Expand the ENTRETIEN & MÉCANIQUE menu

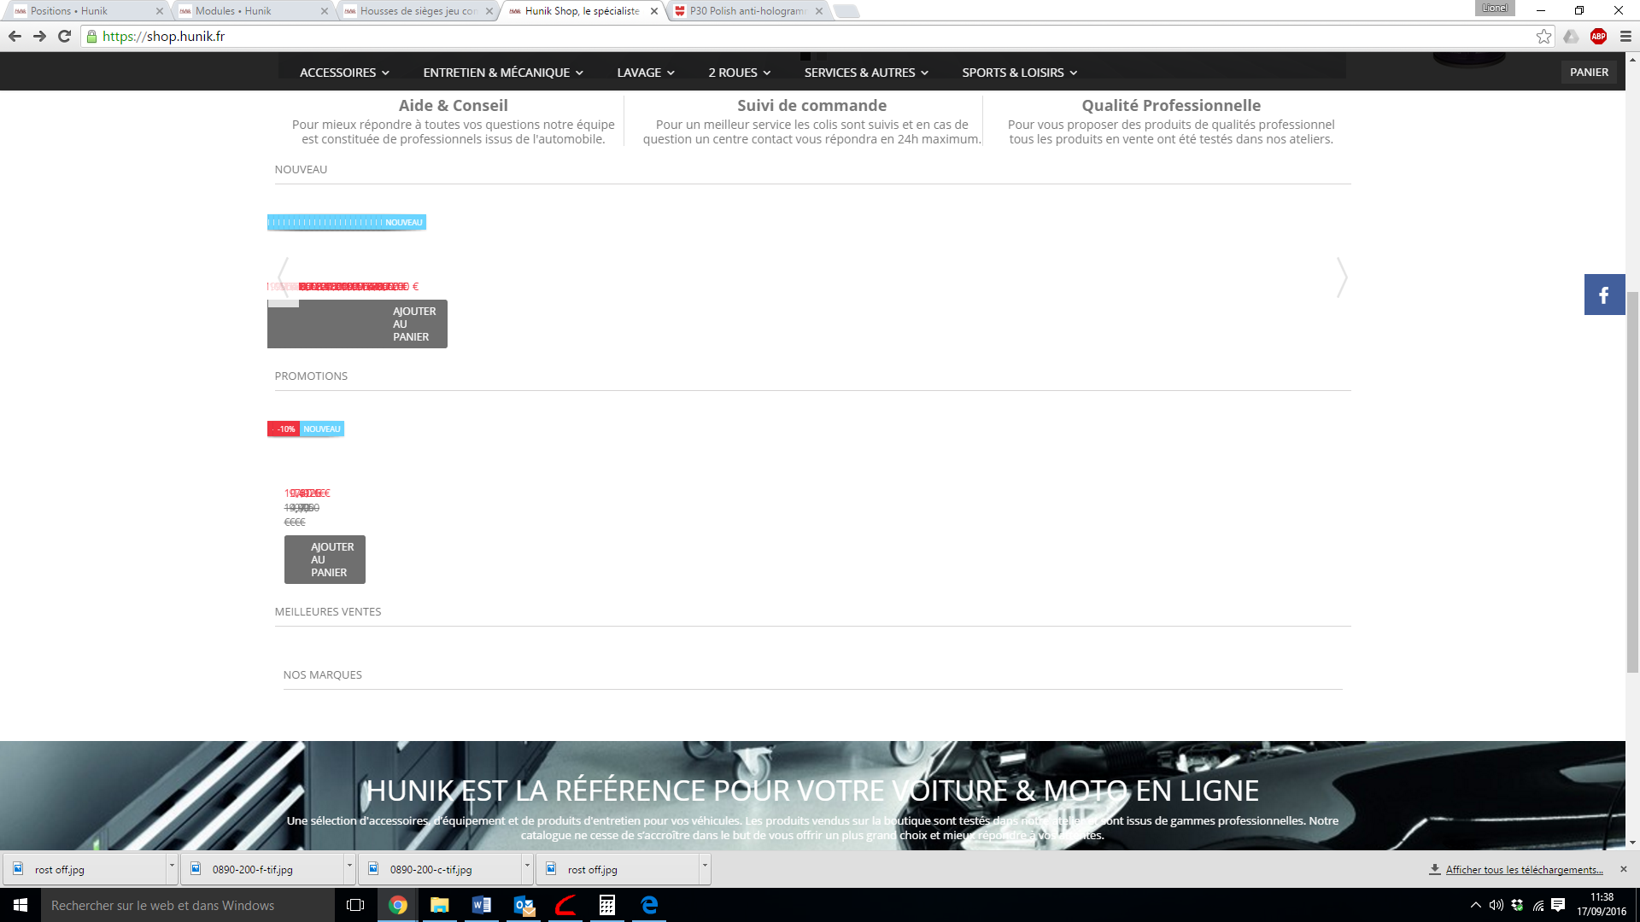(503, 73)
